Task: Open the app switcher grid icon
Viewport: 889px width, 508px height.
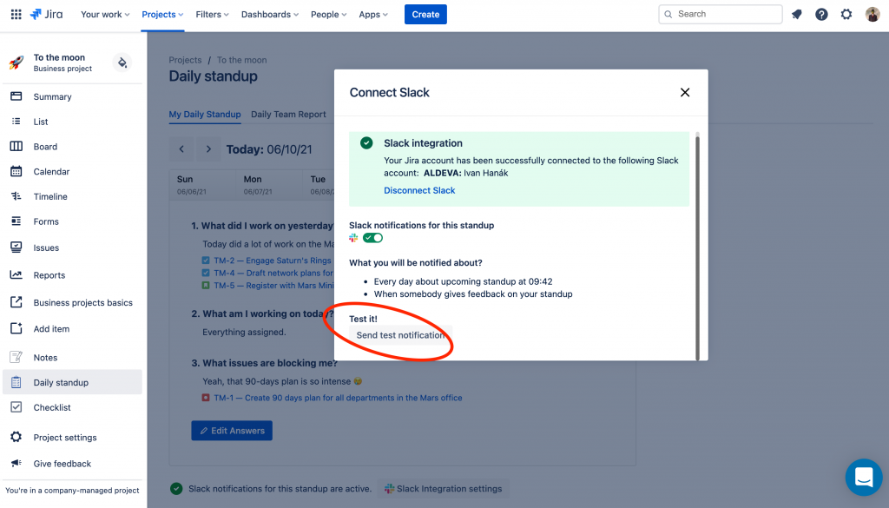Action: (16, 14)
